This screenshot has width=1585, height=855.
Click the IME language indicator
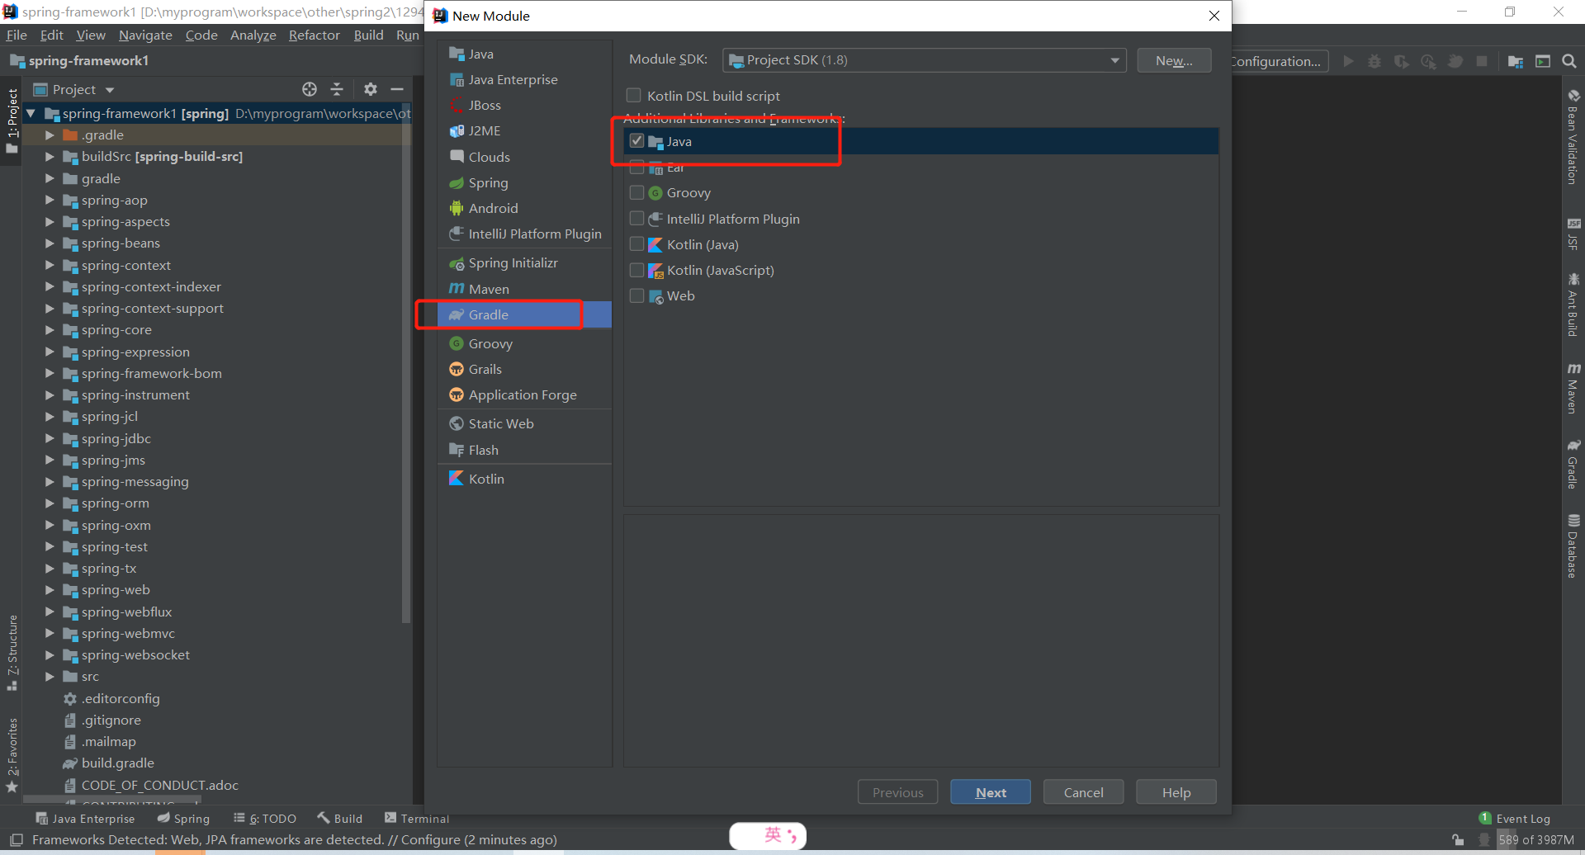click(768, 835)
